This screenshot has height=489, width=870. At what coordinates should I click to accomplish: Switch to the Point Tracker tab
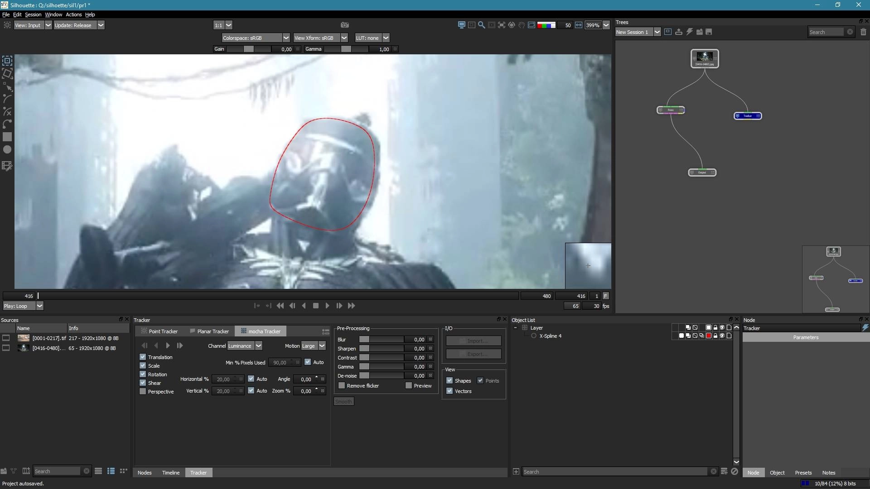159,331
